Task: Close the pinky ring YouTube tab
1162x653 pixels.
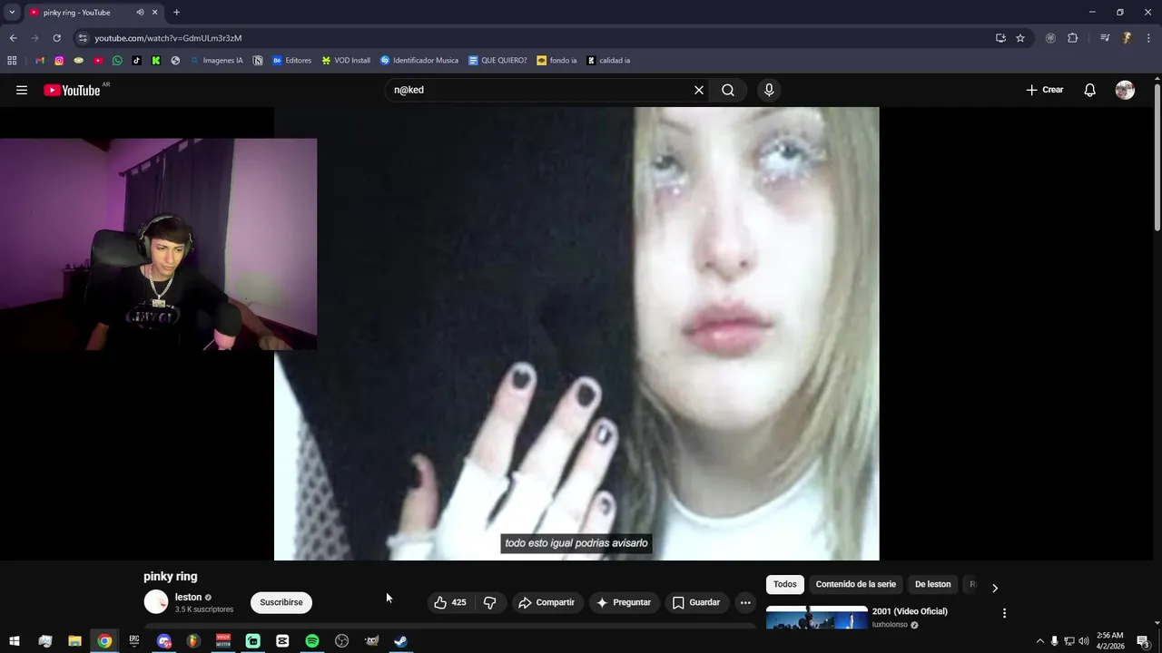Action: (x=155, y=13)
